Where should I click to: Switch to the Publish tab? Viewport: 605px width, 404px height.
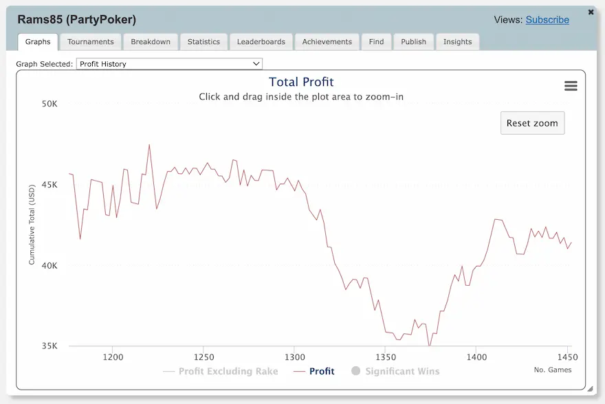(x=414, y=42)
